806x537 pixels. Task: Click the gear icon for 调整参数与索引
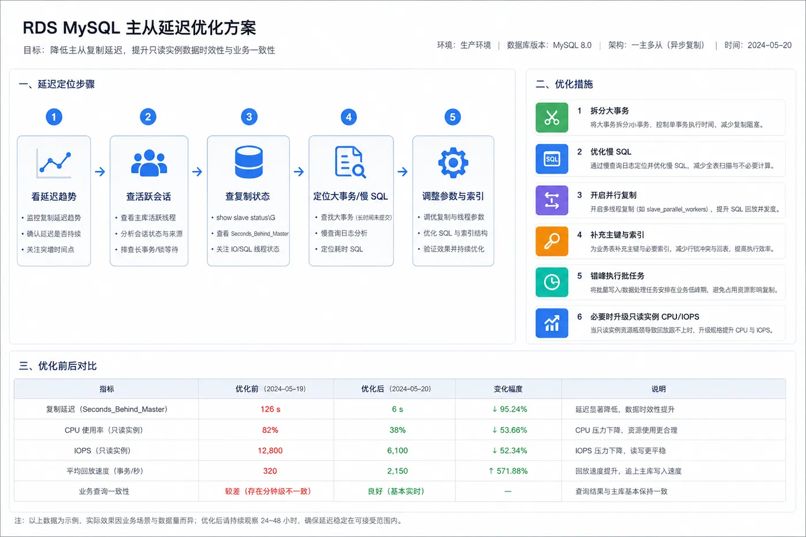click(x=453, y=163)
